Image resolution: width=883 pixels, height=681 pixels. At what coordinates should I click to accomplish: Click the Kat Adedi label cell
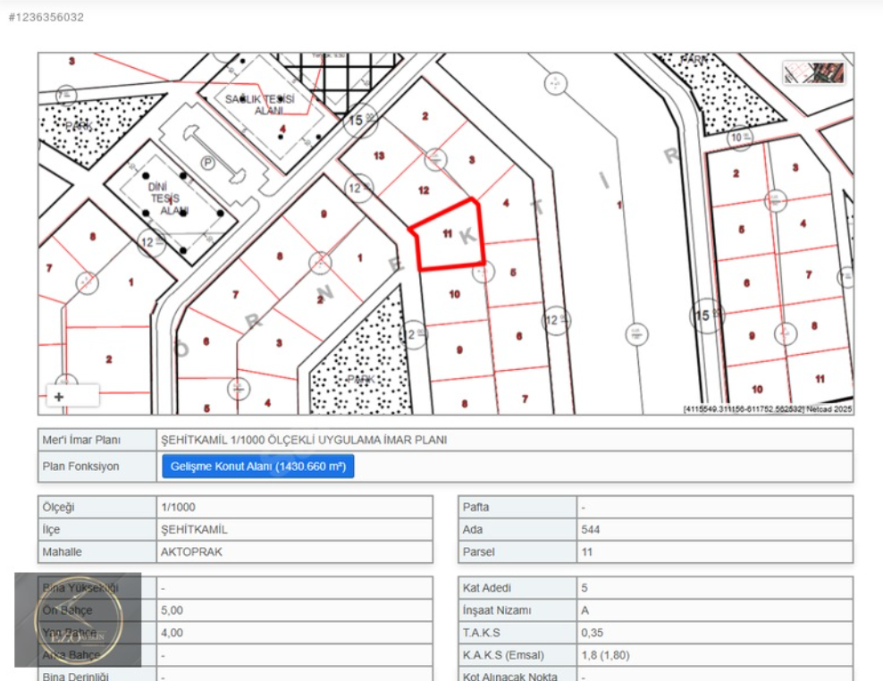517,588
